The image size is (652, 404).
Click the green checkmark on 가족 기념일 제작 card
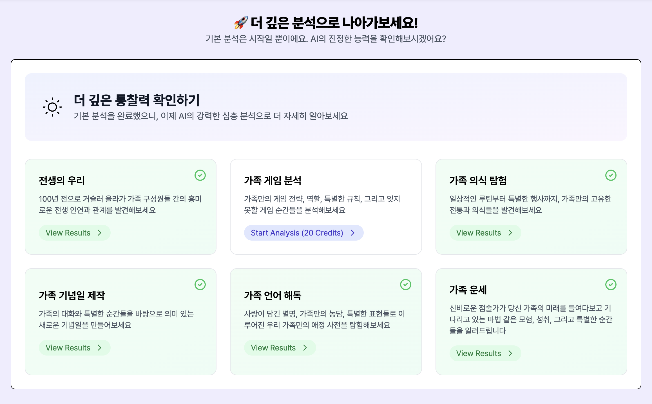tap(200, 285)
